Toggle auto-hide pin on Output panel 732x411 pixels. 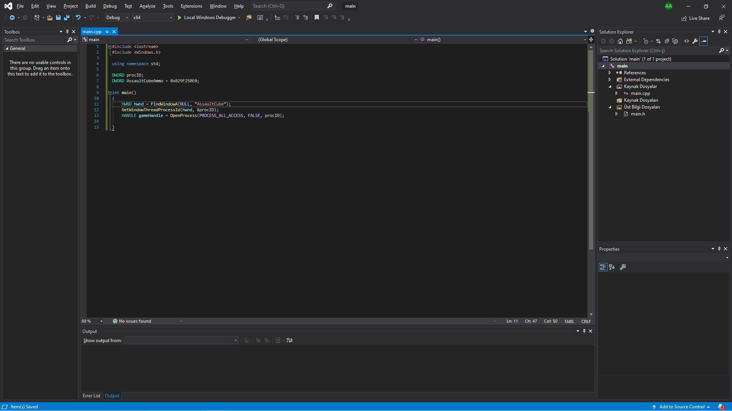click(584, 331)
